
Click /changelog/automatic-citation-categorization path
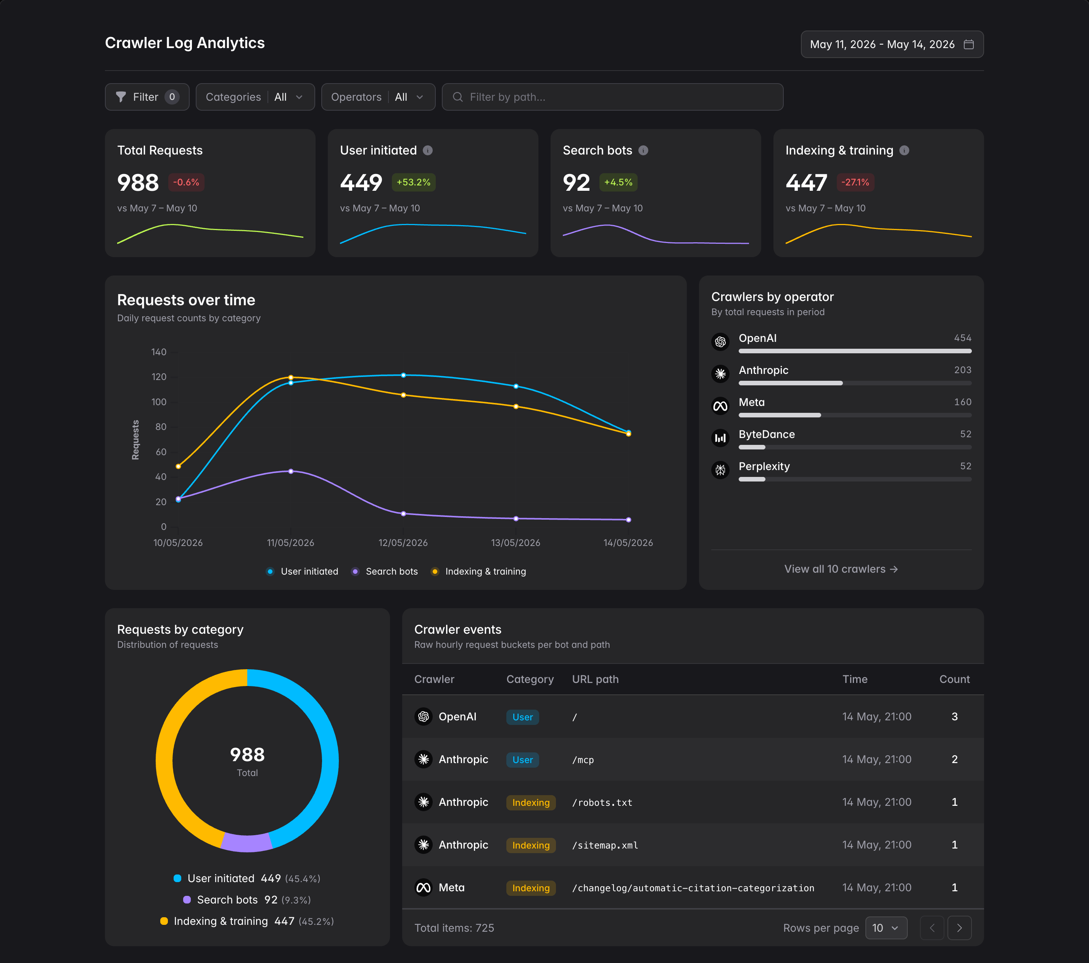693,888
